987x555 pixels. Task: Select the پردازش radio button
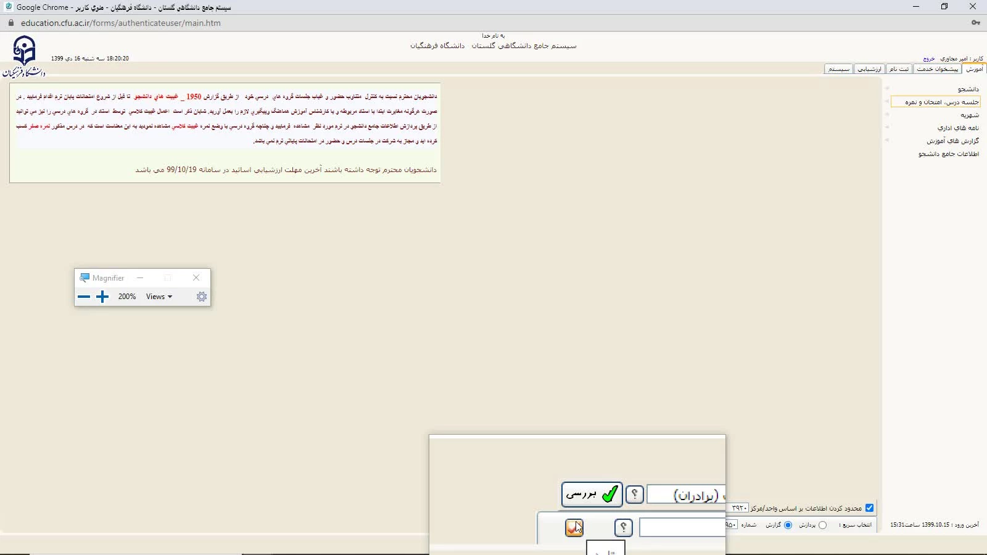822,525
